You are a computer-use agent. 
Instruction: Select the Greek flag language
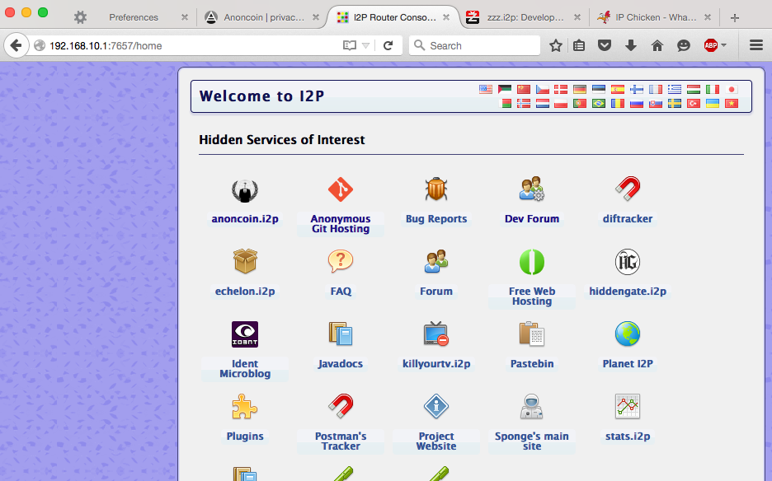tap(675, 89)
